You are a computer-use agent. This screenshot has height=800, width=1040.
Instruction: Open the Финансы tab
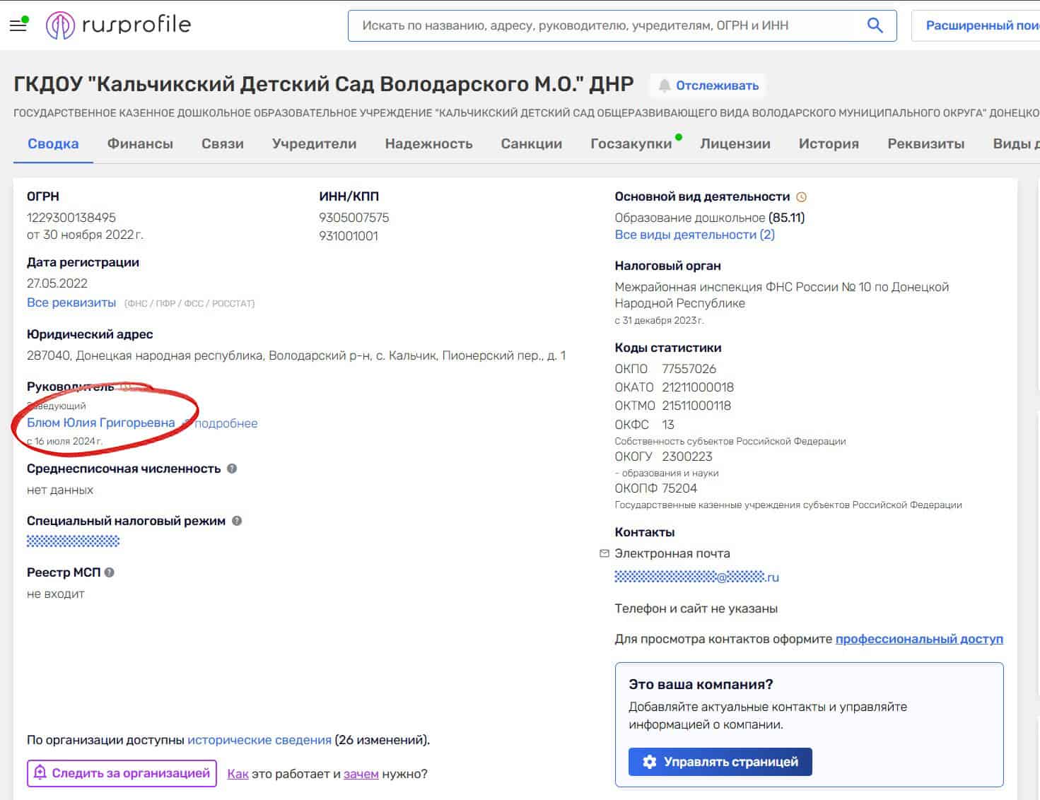tap(140, 143)
